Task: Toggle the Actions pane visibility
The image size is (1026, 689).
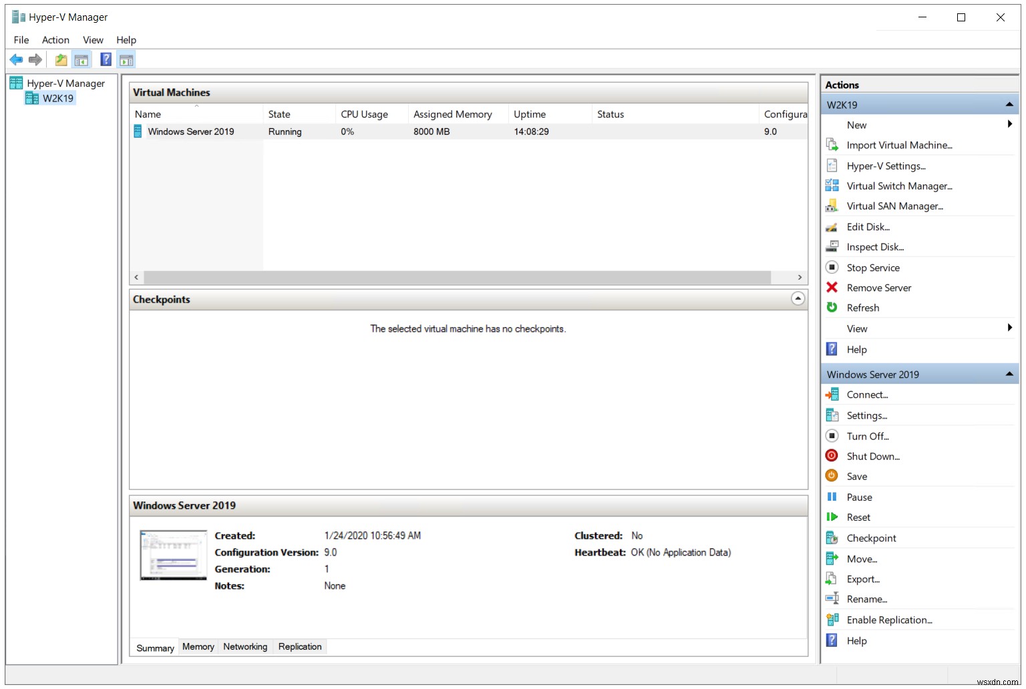Action: [x=126, y=59]
